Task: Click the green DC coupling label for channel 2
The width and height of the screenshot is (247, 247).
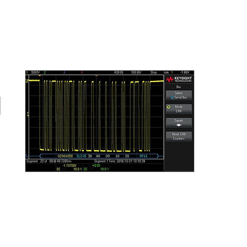Action: [x=86, y=169]
